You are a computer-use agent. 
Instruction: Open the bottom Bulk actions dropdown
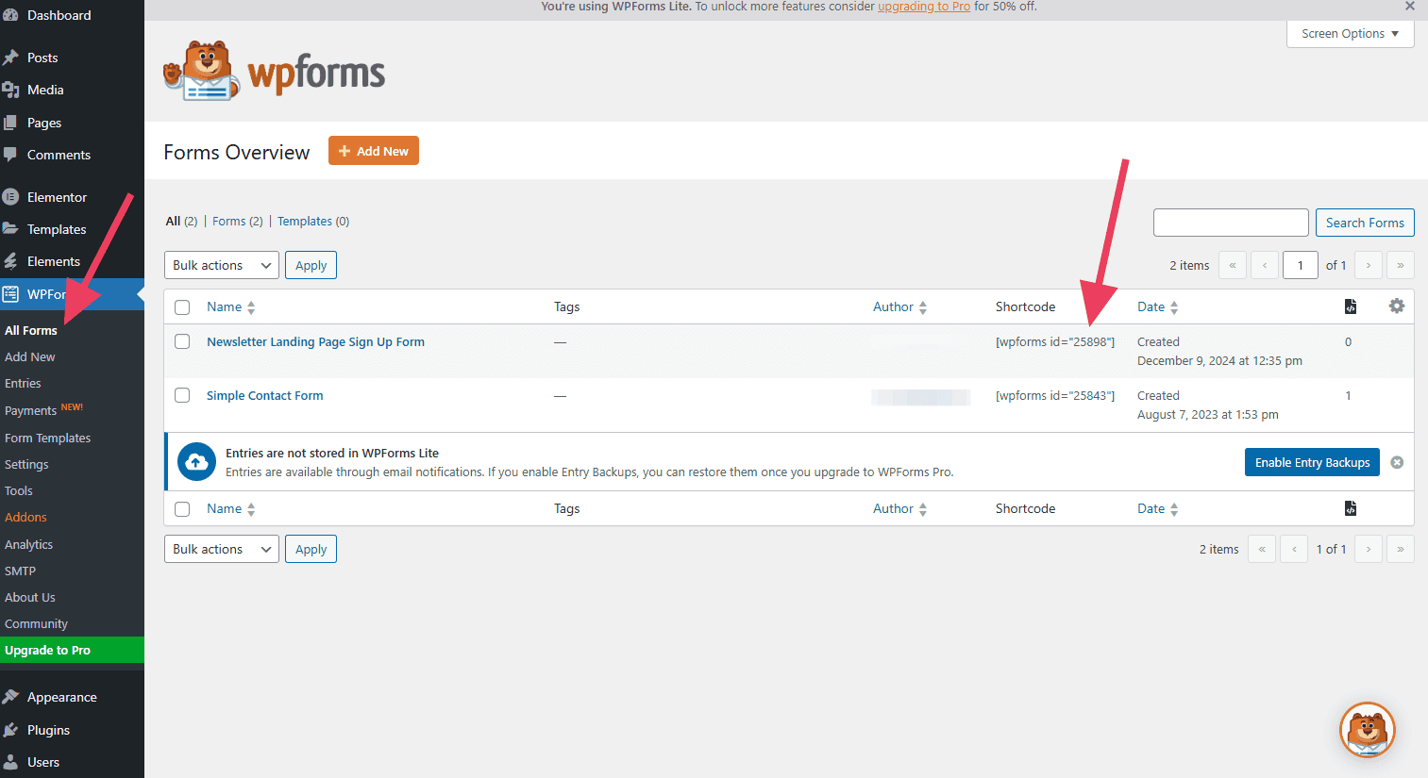222,549
